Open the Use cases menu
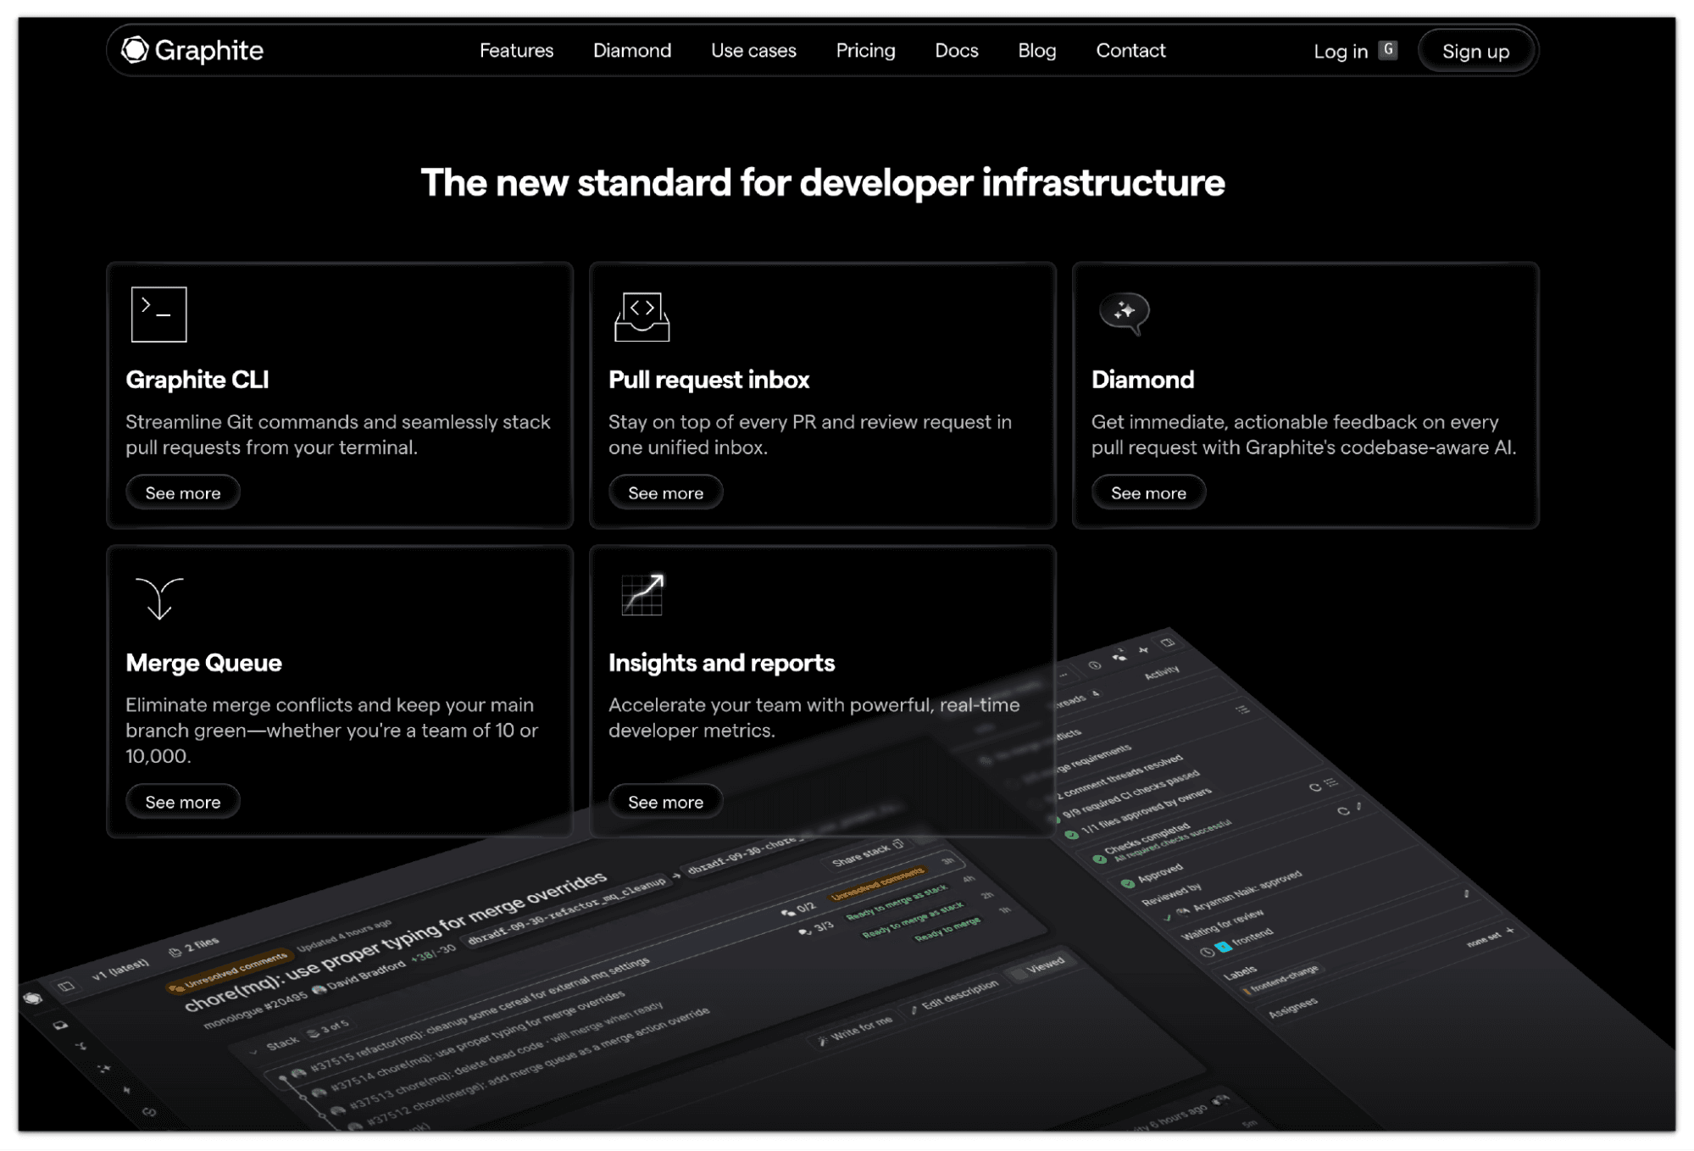1694x1151 pixels. (x=753, y=51)
